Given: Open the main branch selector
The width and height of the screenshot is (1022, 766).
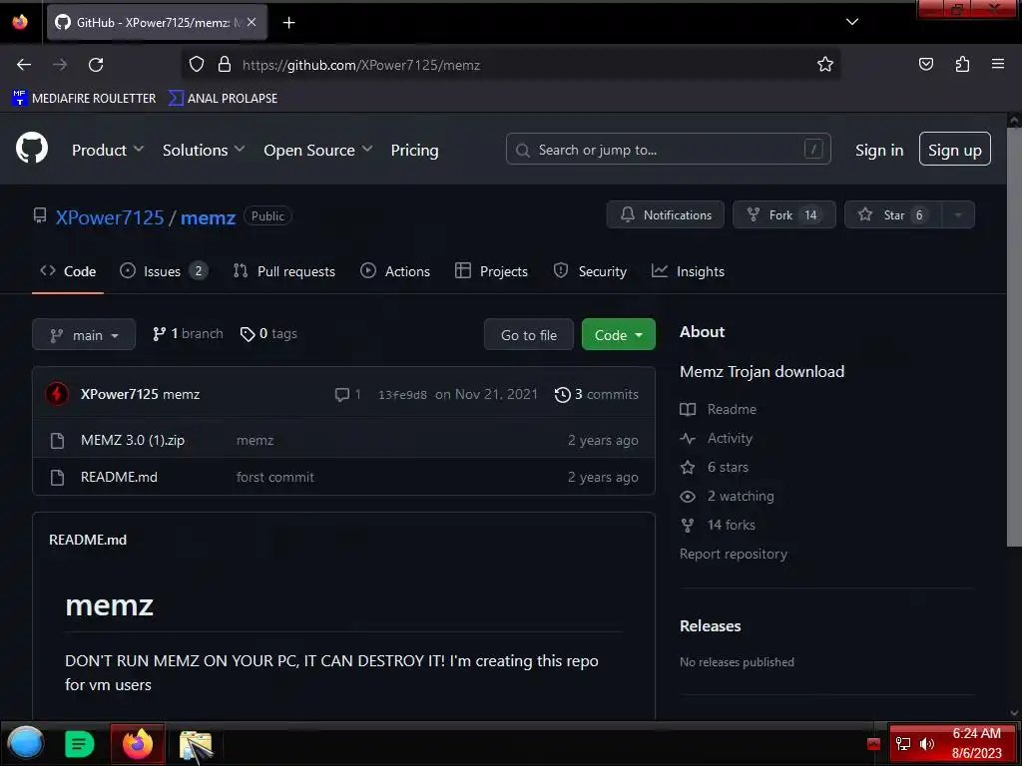Looking at the screenshot, I should point(84,335).
